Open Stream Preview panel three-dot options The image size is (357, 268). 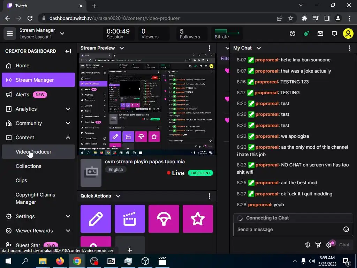[210, 48]
